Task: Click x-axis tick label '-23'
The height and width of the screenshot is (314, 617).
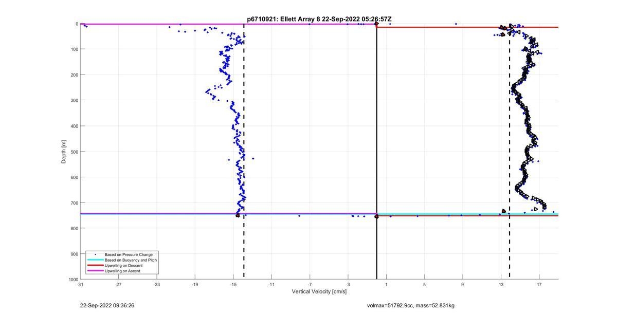Action: (x=156, y=284)
